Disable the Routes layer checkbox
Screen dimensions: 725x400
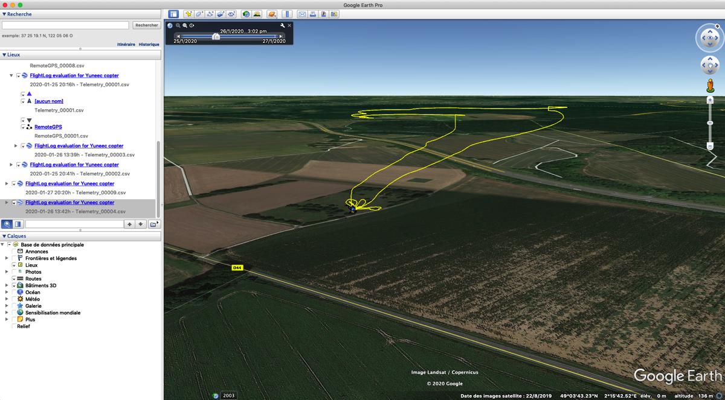(14, 279)
